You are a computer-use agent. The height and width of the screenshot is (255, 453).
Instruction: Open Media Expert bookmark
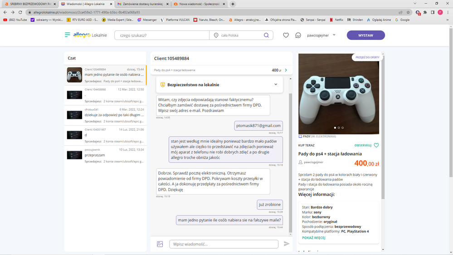[x=117, y=20]
